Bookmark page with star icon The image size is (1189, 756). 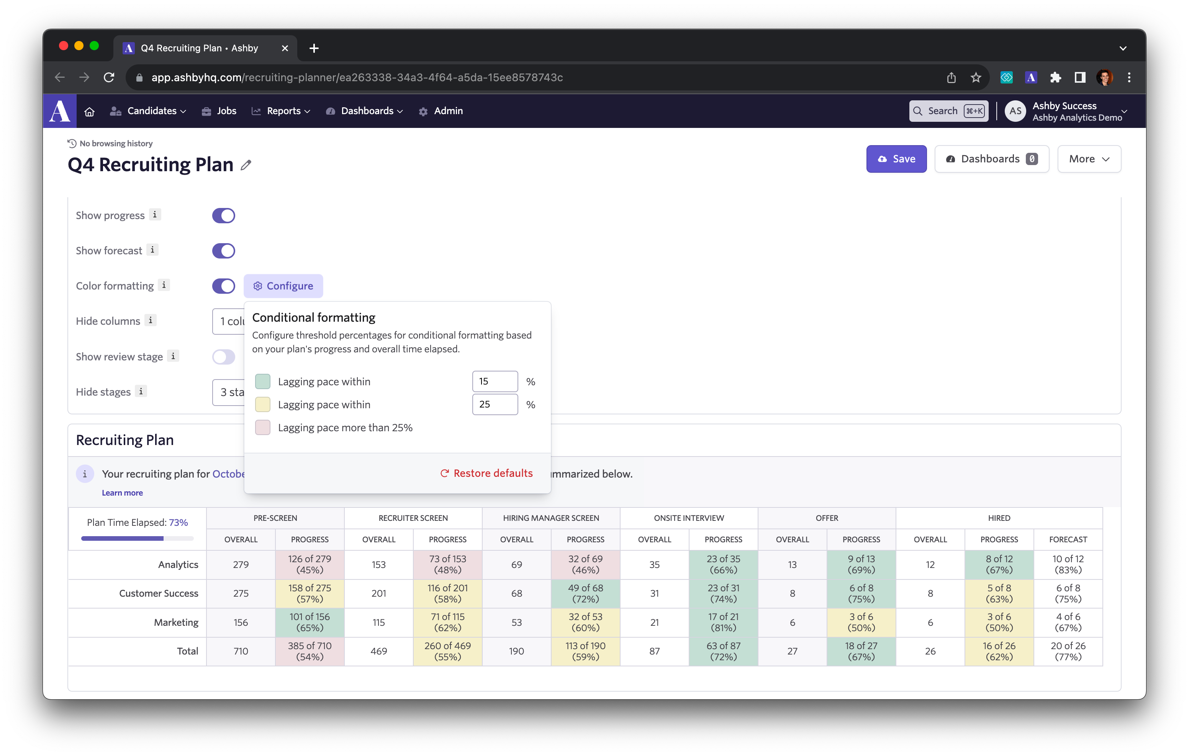[x=976, y=77]
